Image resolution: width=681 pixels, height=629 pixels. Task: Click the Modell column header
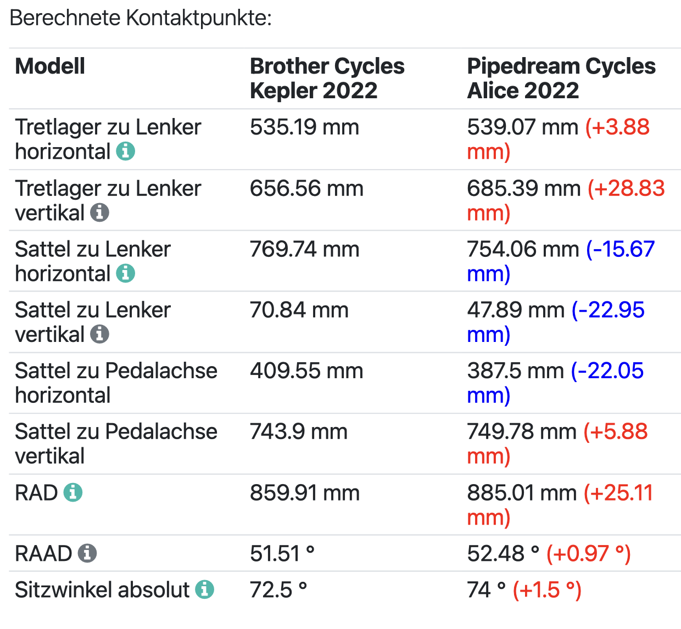(x=50, y=66)
